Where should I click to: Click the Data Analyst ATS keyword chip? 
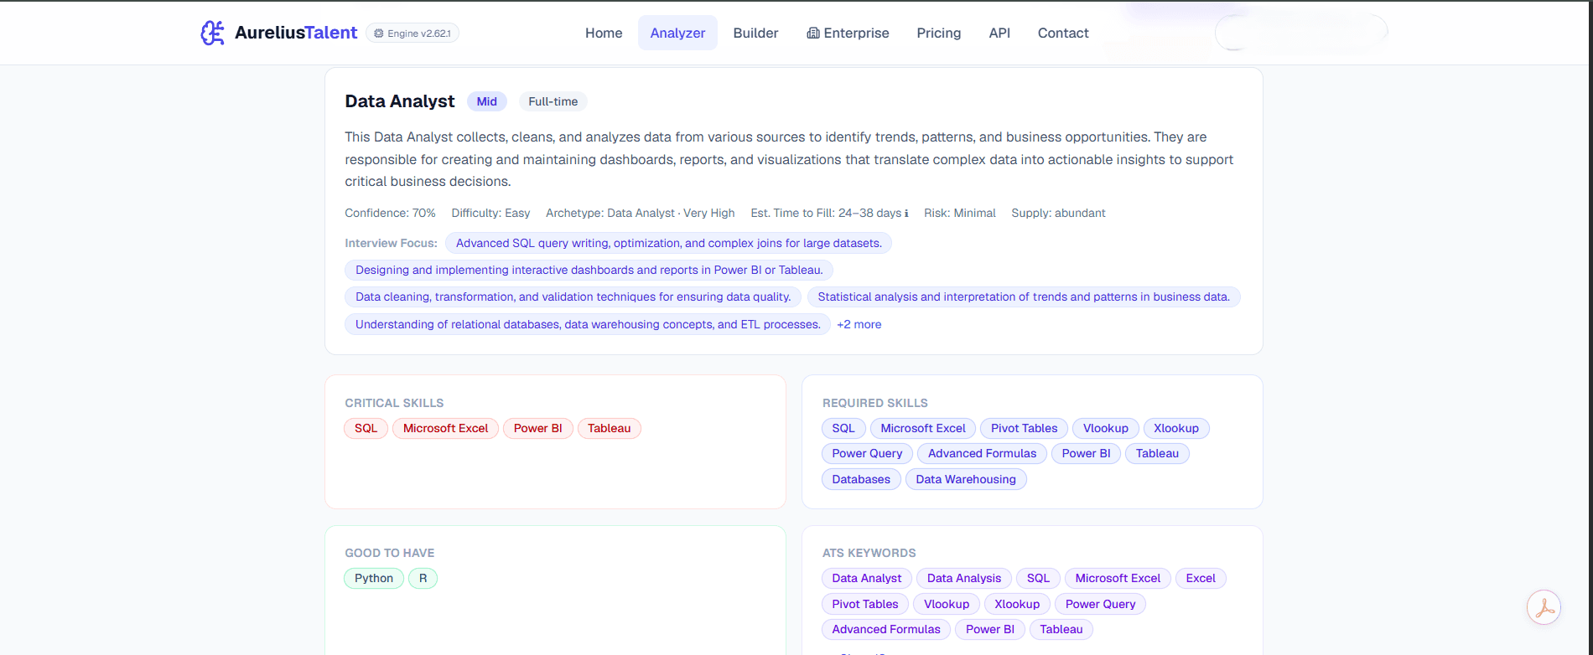pos(867,578)
